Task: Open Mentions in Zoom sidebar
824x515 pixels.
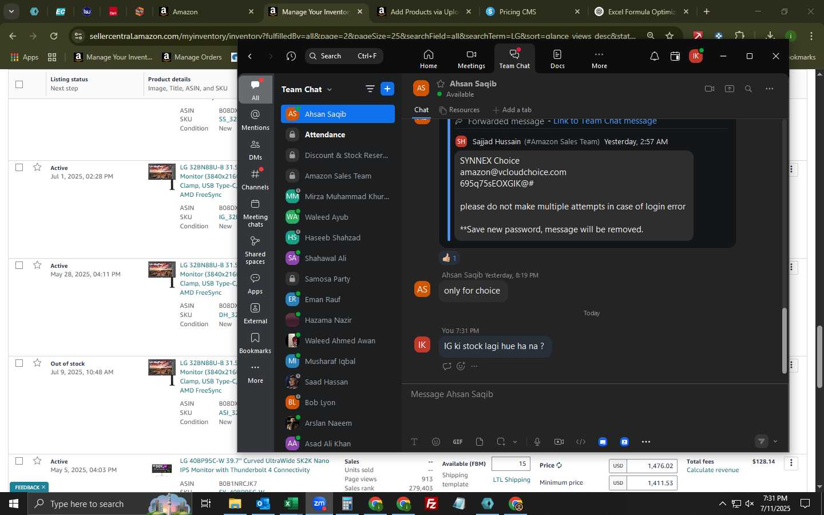Action: 255,120
